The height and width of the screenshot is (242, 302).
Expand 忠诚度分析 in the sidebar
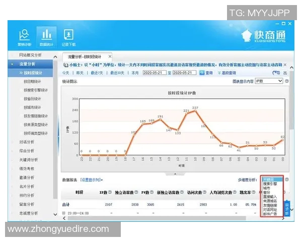[29, 213]
